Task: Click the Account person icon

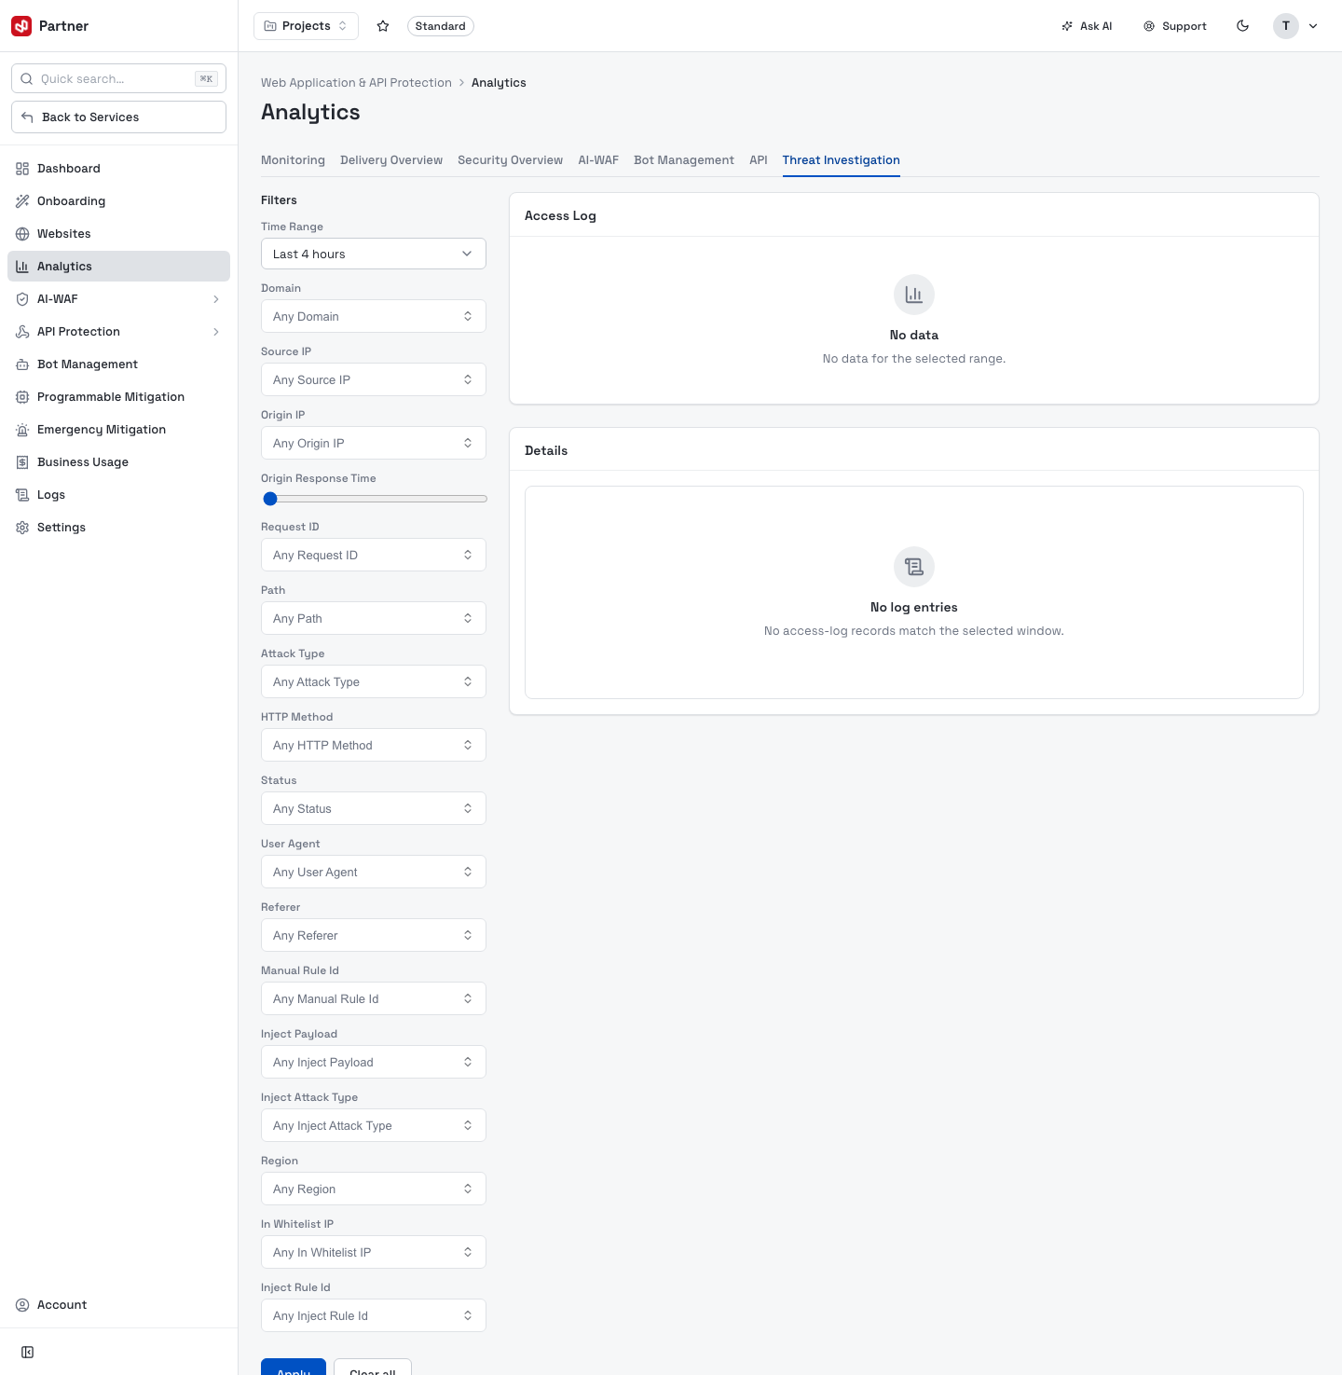Action: pyautogui.click(x=22, y=1305)
